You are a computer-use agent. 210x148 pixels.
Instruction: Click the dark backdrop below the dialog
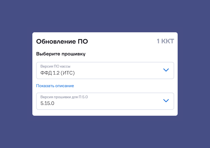(105, 132)
